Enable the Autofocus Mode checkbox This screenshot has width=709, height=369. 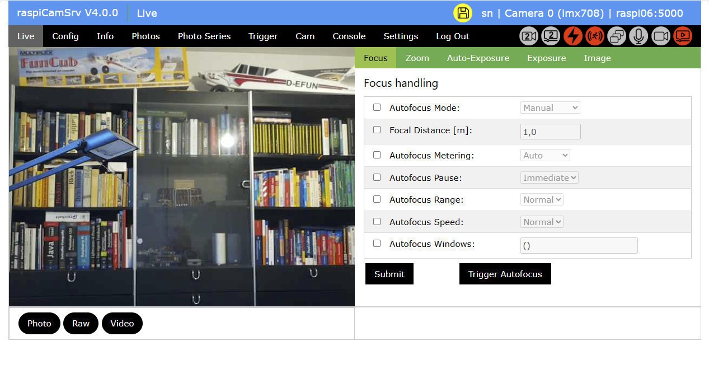coord(377,108)
